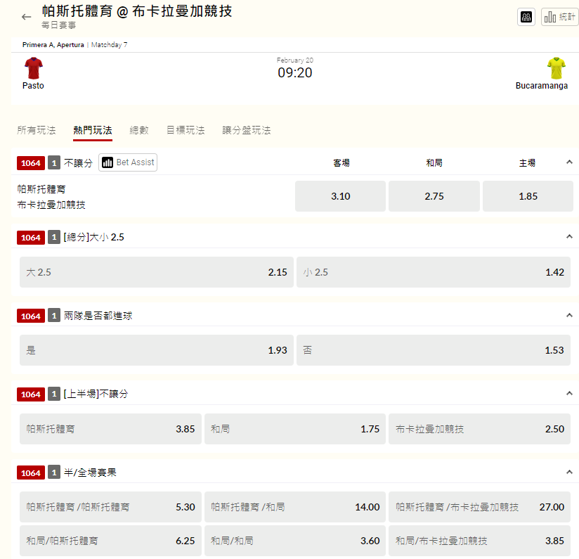Go back with the left arrow icon
Image resolution: width=579 pixels, height=559 pixels.
pyautogui.click(x=26, y=17)
